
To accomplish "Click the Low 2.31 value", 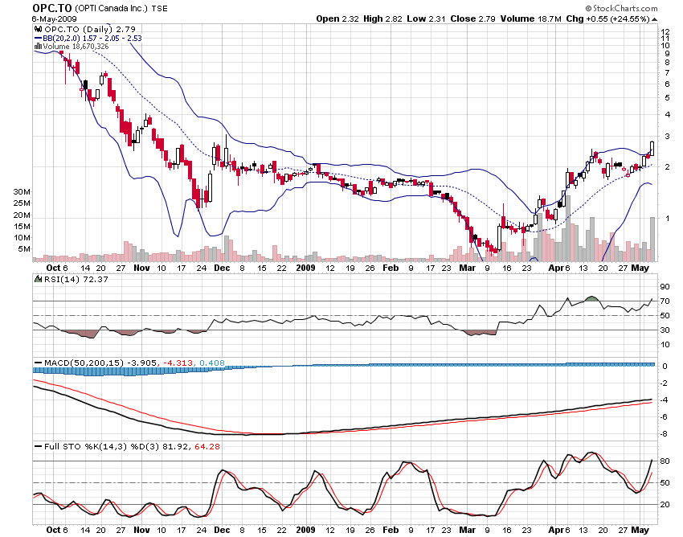I will click(426, 18).
